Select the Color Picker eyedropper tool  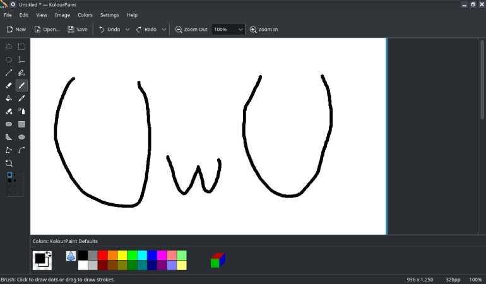(x=21, y=98)
